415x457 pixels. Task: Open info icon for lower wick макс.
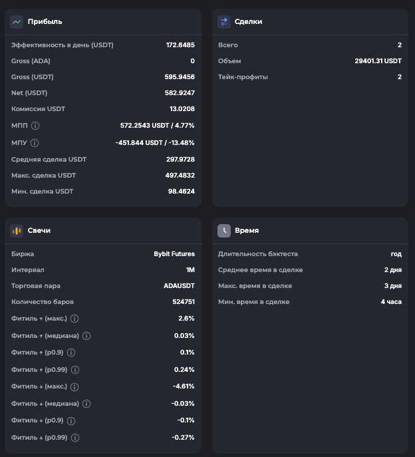(x=74, y=386)
